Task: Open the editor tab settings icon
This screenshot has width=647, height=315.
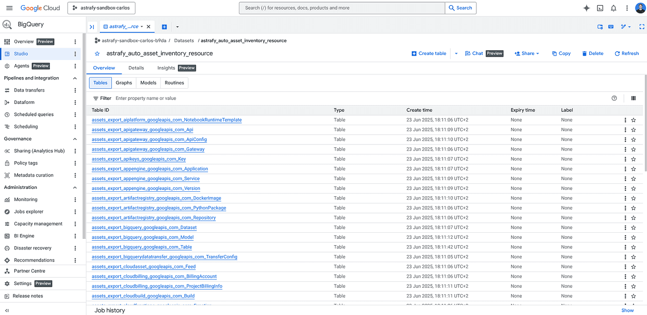Action: 600,27
